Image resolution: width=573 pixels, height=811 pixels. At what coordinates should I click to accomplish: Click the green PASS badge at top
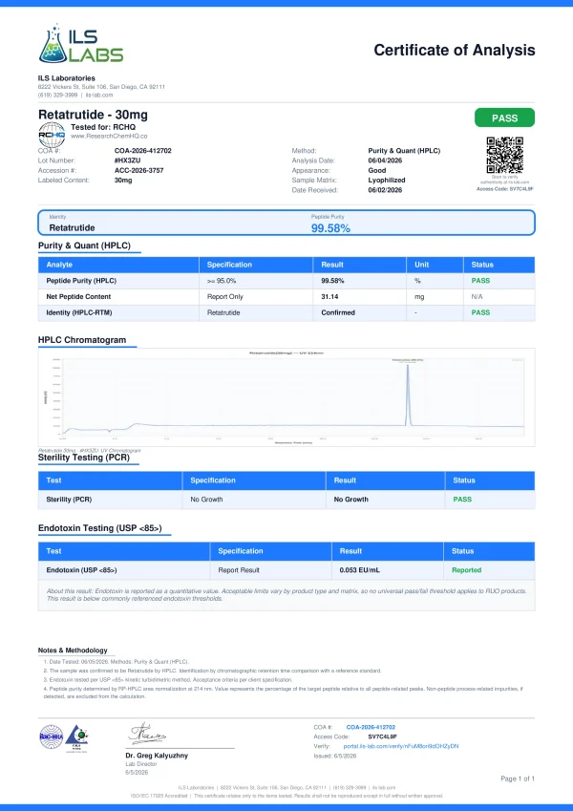[x=504, y=117]
